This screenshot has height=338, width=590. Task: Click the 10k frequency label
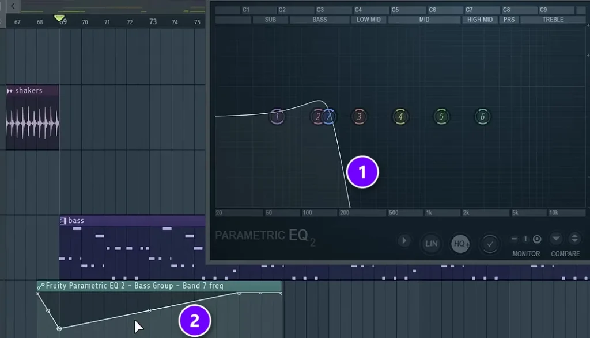pyautogui.click(x=553, y=213)
